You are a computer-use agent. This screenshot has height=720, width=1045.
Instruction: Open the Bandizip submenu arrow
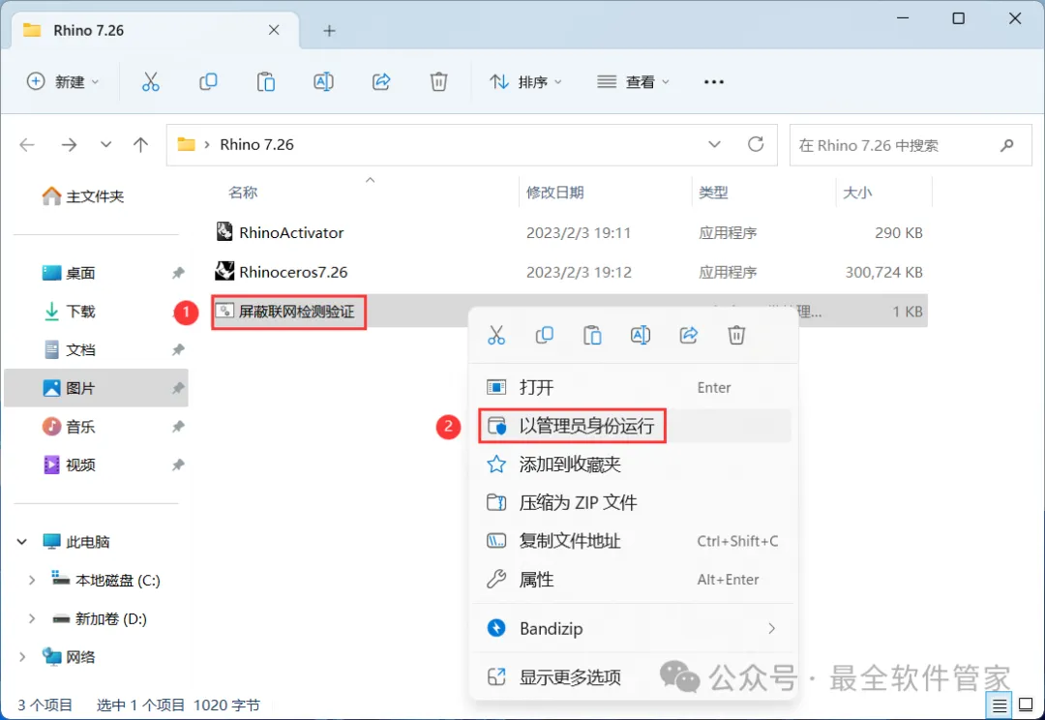pos(772,629)
